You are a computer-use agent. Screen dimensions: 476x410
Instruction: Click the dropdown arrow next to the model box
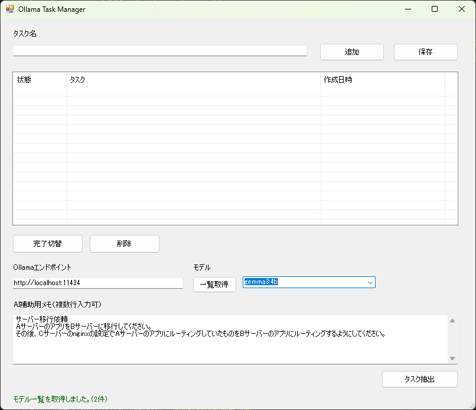(x=370, y=282)
